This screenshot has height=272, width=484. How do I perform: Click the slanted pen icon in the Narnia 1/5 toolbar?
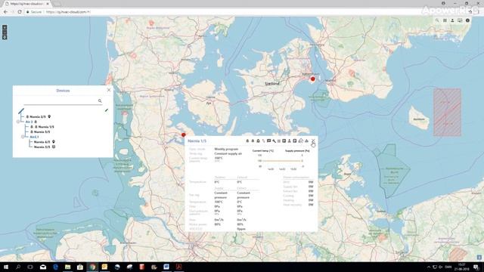click(263, 141)
